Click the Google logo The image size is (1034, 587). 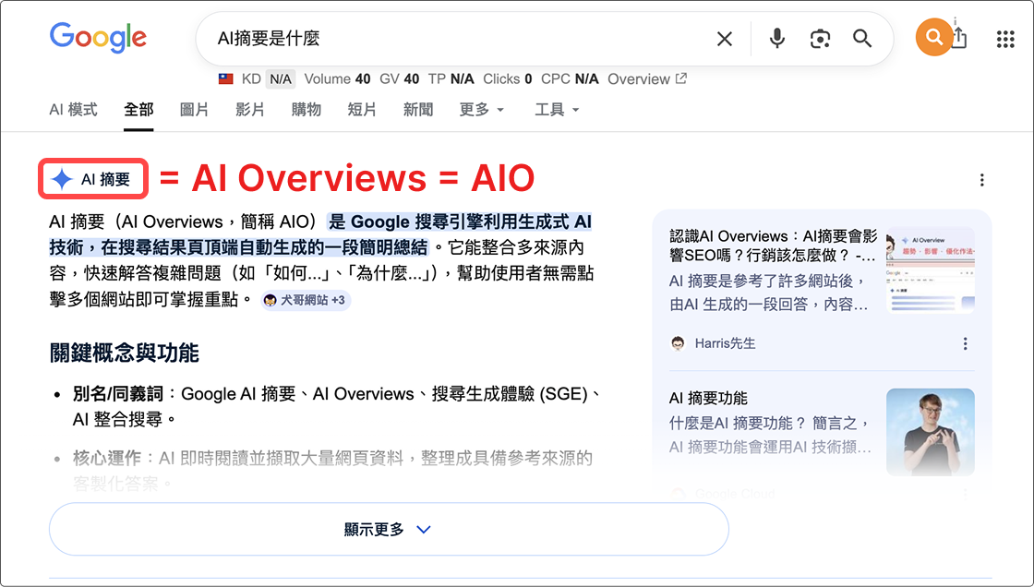point(98,38)
